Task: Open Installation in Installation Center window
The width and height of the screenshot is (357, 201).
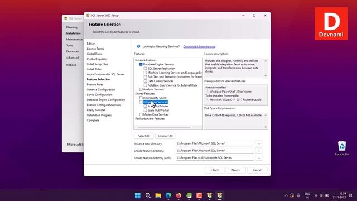Action: (73, 33)
